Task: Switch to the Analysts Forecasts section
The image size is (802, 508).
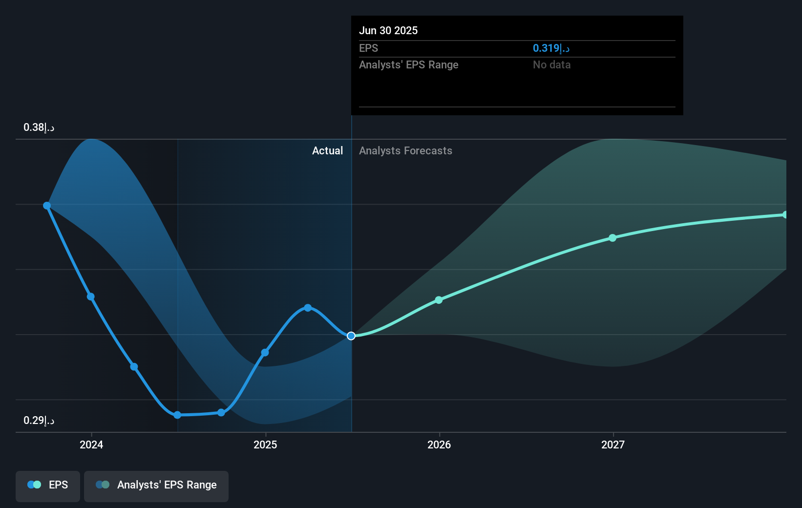Action: (405, 150)
